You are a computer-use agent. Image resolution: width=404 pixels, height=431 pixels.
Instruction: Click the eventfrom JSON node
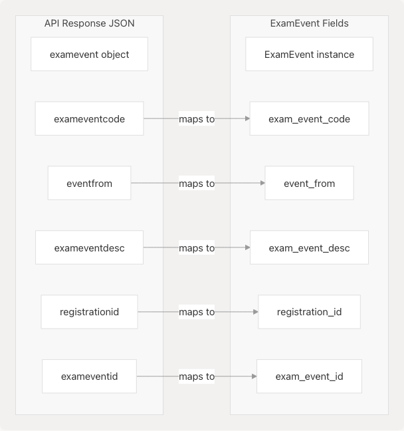click(89, 183)
